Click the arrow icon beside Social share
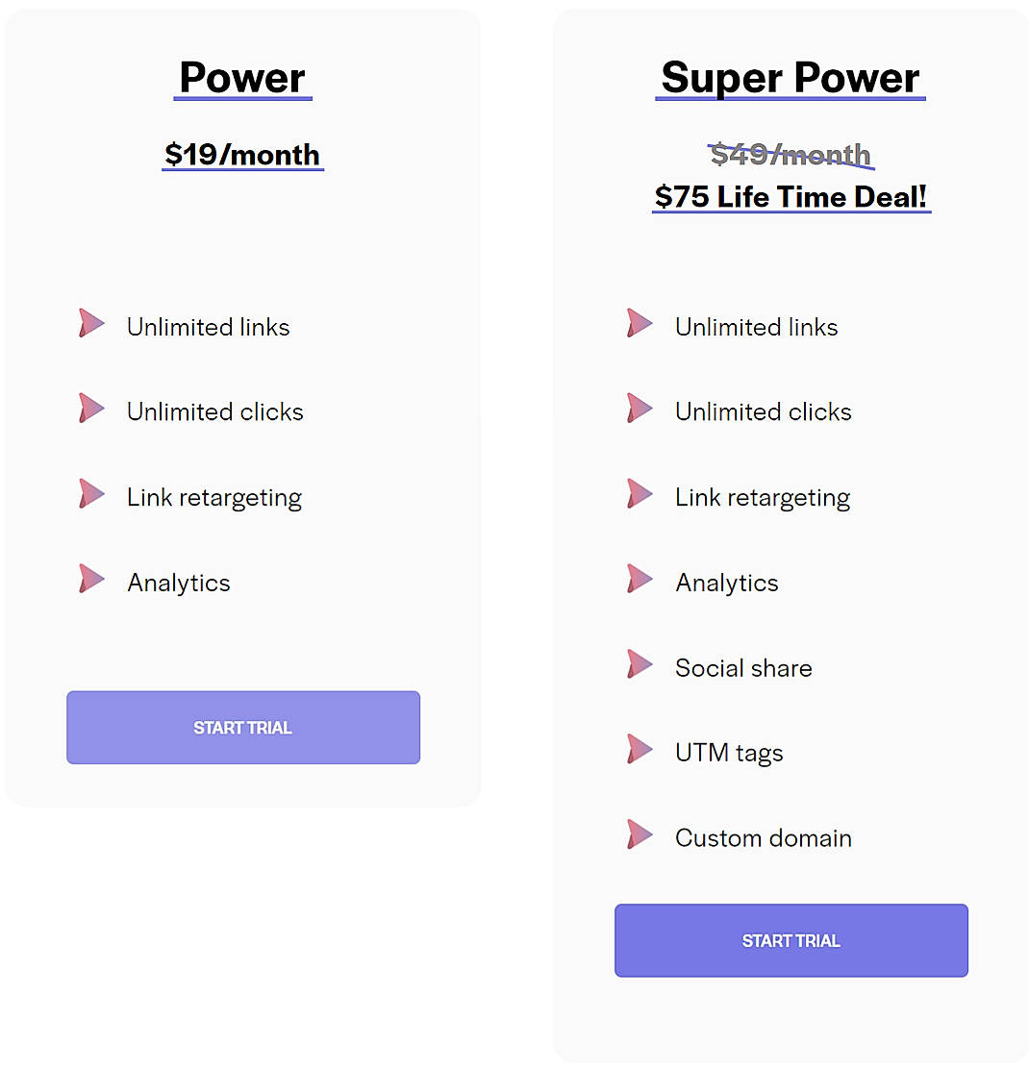The image size is (1029, 1069). tap(640, 664)
